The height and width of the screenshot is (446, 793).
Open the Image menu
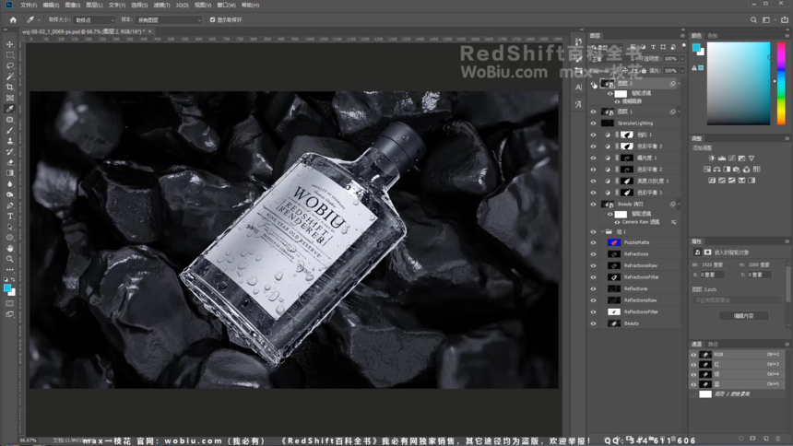72,5
